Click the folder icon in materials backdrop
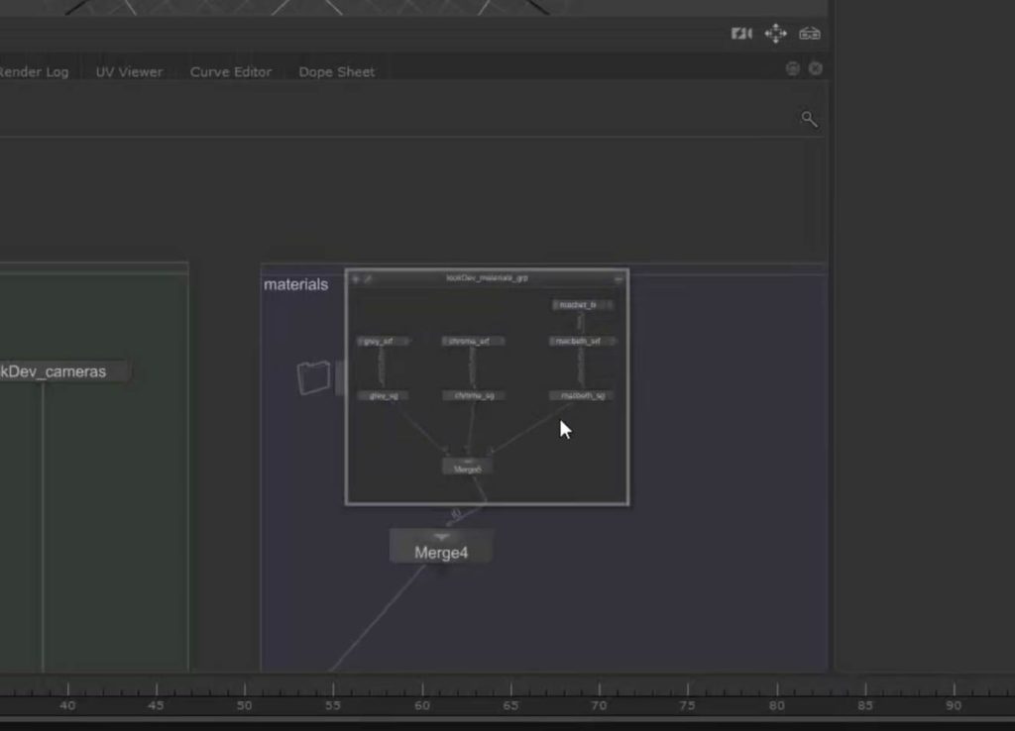 pos(312,377)
